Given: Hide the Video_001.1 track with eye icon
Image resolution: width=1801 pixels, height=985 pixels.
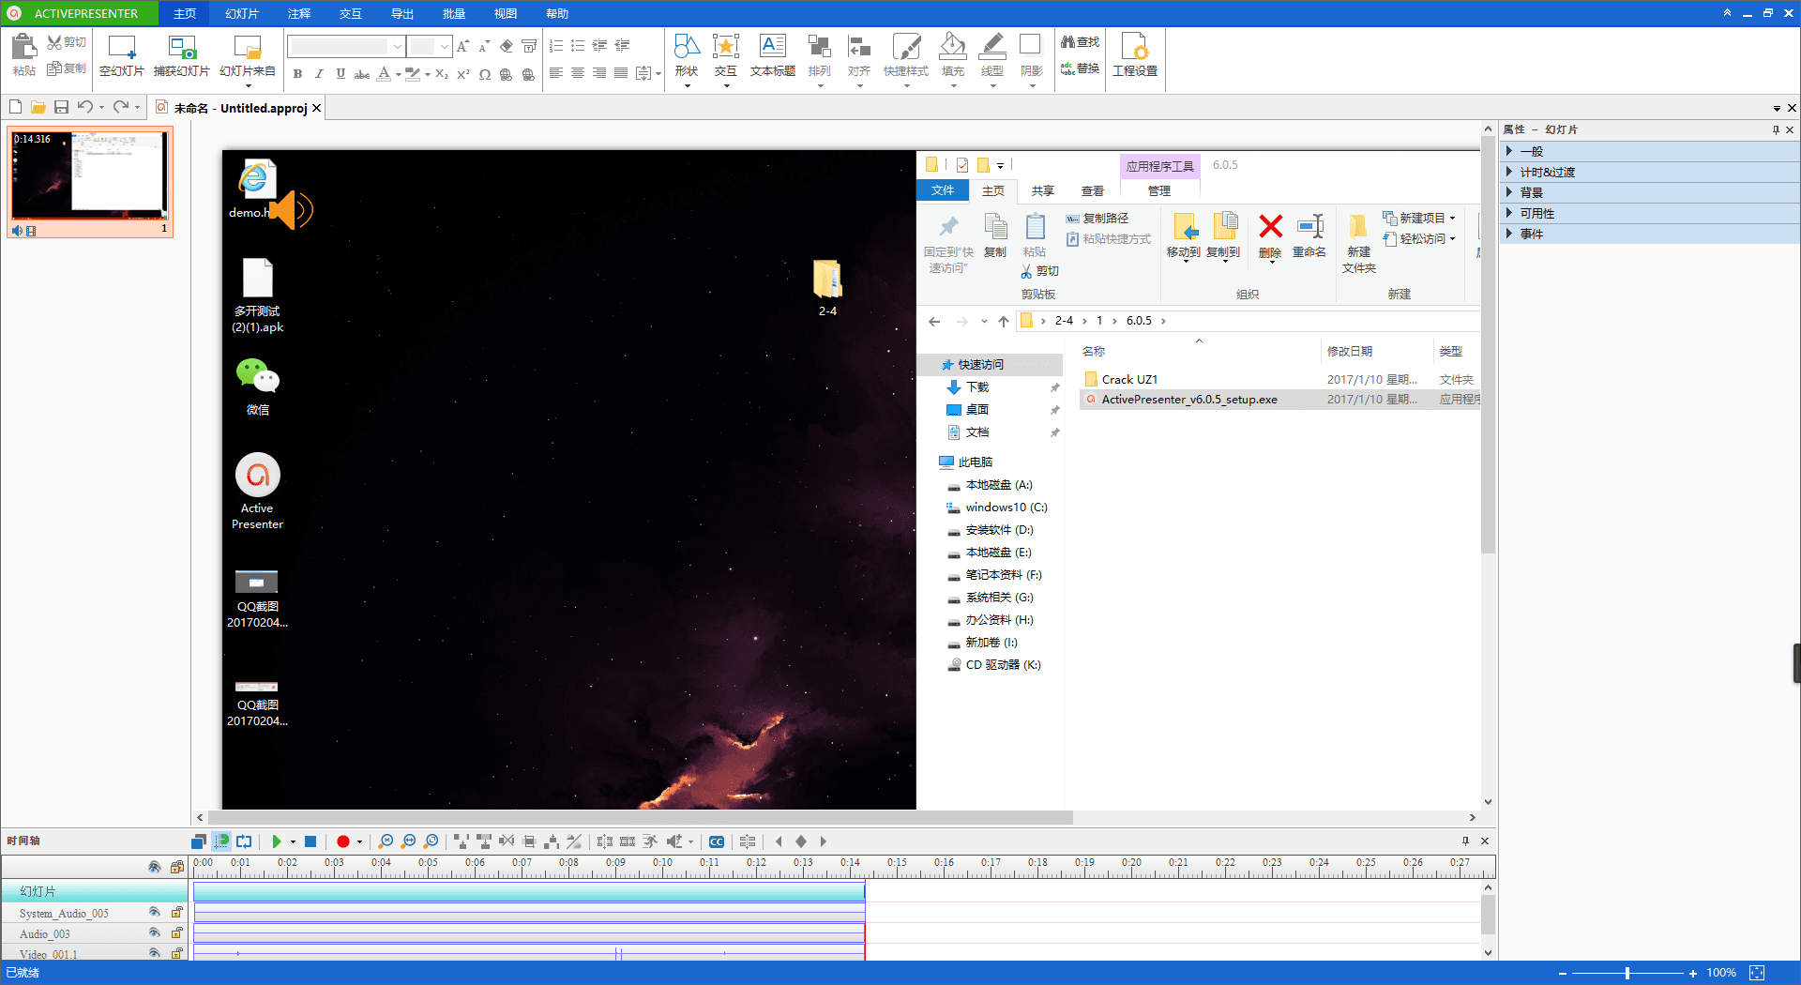Looking at the screenshot, I should (x=155, y=953).
